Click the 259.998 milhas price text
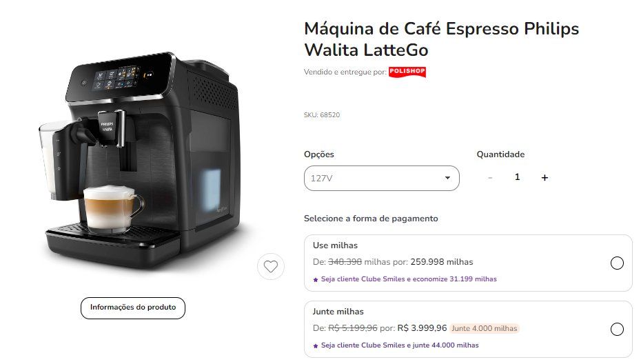The image size is (641, 362). pos(442,262)
